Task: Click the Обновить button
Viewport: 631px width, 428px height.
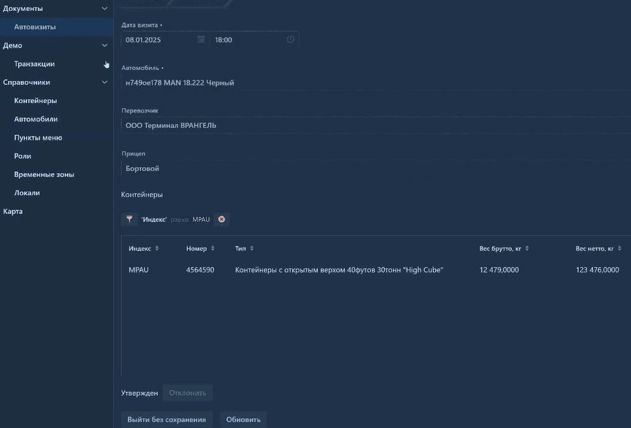Action: click(243, 419)
